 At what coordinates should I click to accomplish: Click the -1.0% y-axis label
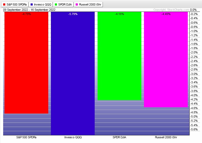(194, 31)
